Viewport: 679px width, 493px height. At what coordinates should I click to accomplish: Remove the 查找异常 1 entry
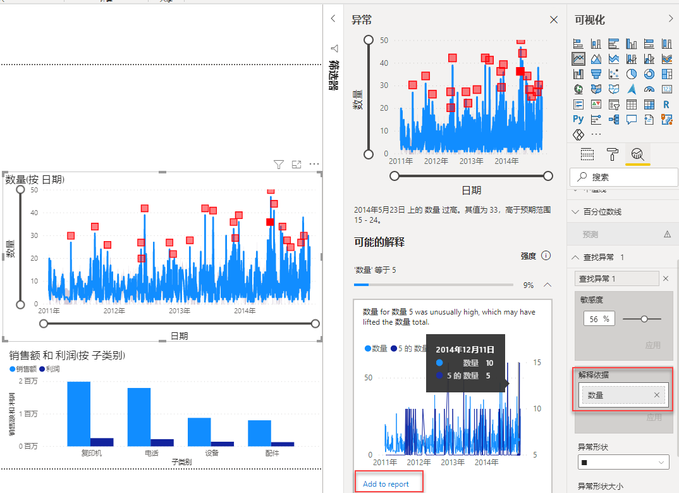(666, 278)
